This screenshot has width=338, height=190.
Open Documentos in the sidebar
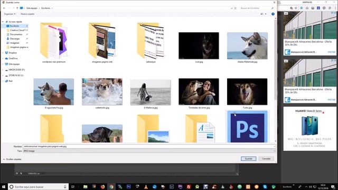point(16,34)
